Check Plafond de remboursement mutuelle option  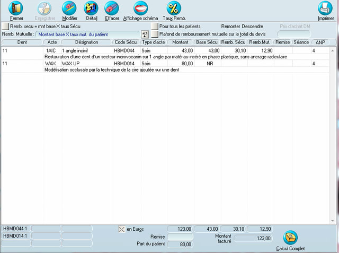click(155, 34)
